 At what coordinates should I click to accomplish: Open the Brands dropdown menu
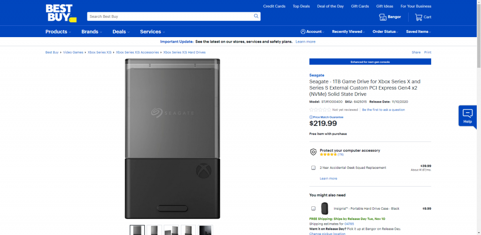[x=91, y=32]
